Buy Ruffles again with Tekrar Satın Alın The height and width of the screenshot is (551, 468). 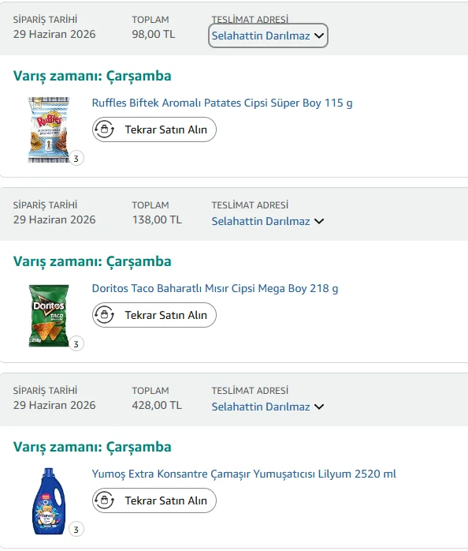154,129
